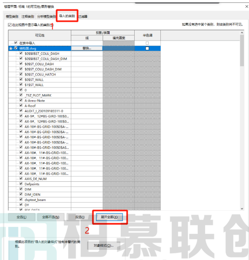Click the 全选(L) button
The height and width of the screenshot is (260, 249).
click(21, 217)
